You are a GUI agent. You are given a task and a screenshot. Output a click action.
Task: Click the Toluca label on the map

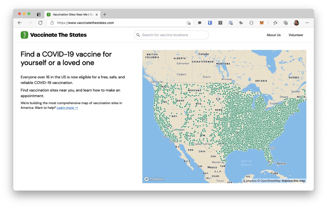click(220, 181)
